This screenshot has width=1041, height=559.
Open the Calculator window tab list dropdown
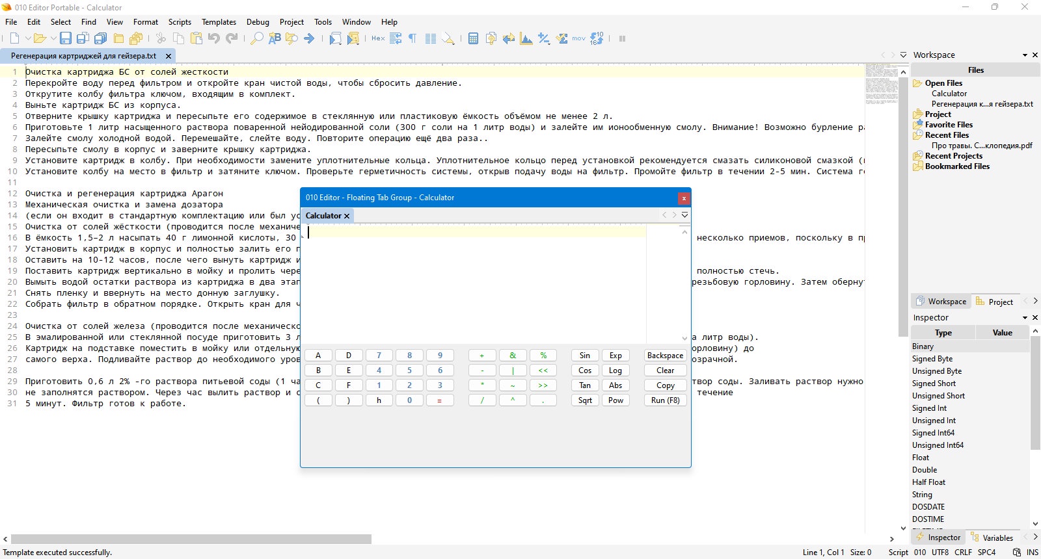pos(684,215)
